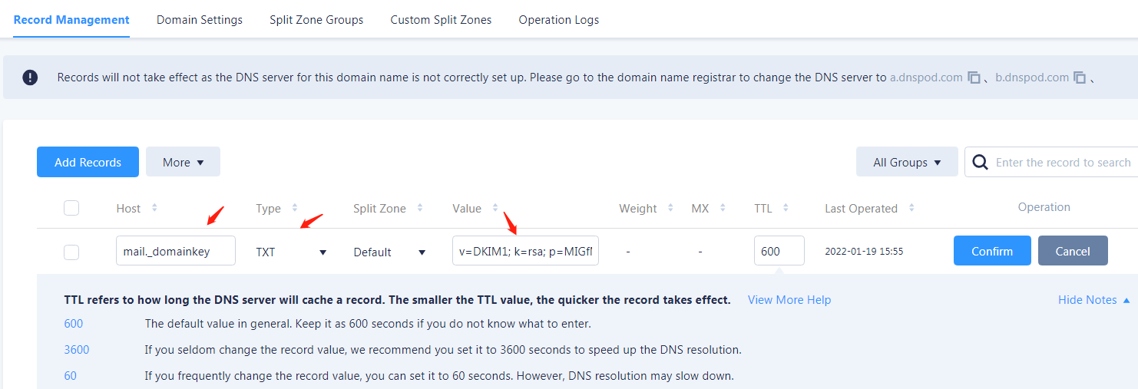1138x389 pixels.
Task: Open the Operation Logs tab
Action: 558,20
